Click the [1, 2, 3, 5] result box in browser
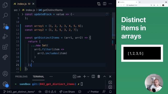The height and width of the screenshot is (94, 168). tap(142, 53)
